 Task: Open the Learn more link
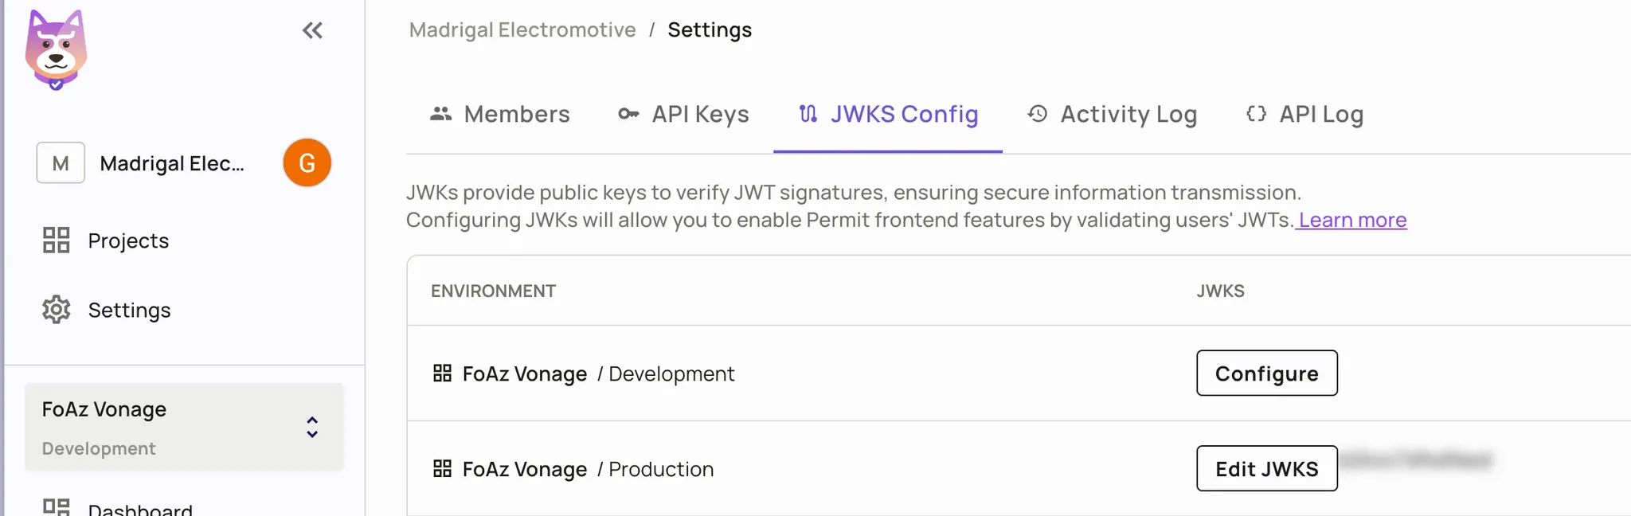[x=1351, y=220]
